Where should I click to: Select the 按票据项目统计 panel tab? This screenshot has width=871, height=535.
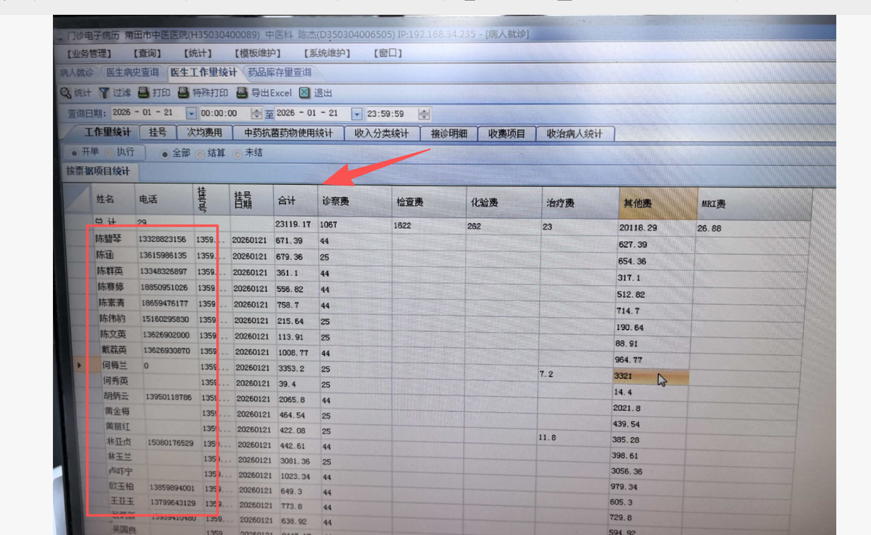coord(98,171)
